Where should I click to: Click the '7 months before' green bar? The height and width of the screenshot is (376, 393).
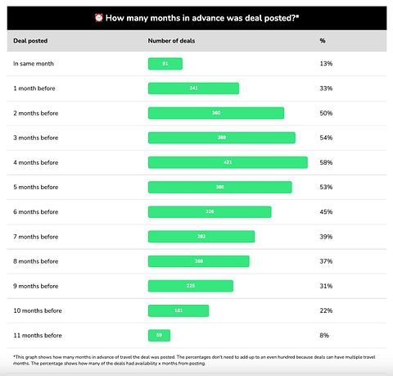[201, 237]
